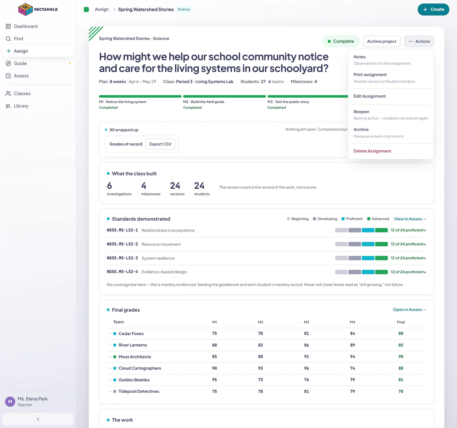The image size is (457, 428).
Task: Open Assess in sidebar
Action: (38, 76)
